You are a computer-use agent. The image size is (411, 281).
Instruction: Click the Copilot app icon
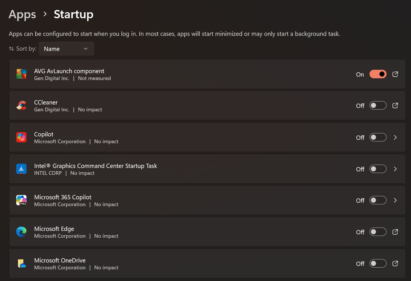coord(21,138)
